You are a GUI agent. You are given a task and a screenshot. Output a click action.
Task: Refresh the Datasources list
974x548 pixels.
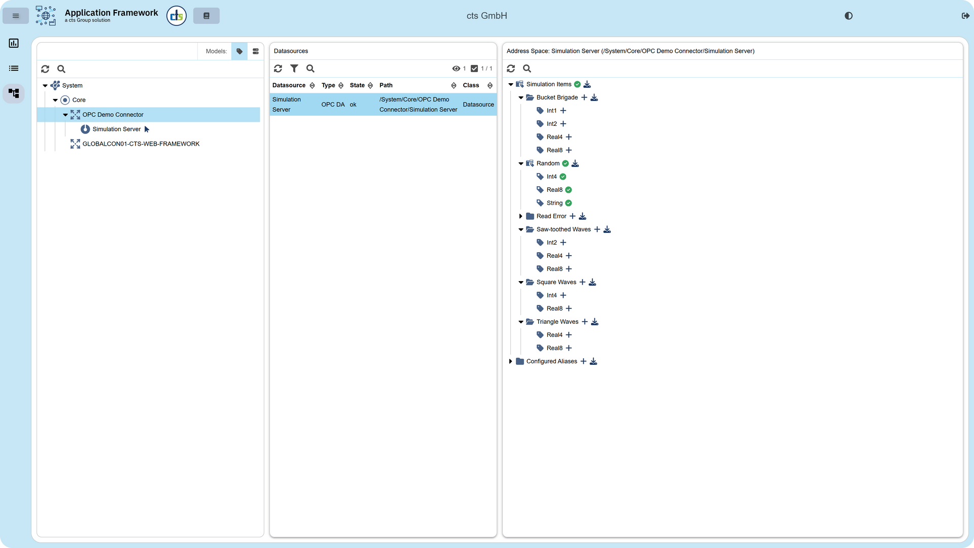point(278,68)
